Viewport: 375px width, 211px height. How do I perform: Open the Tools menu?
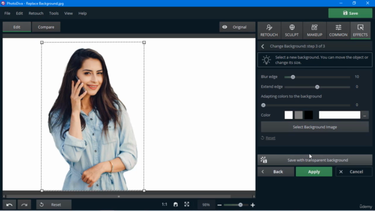pos(54,13)
